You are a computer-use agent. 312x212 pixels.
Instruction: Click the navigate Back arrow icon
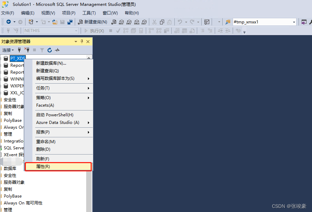[9, 22]
